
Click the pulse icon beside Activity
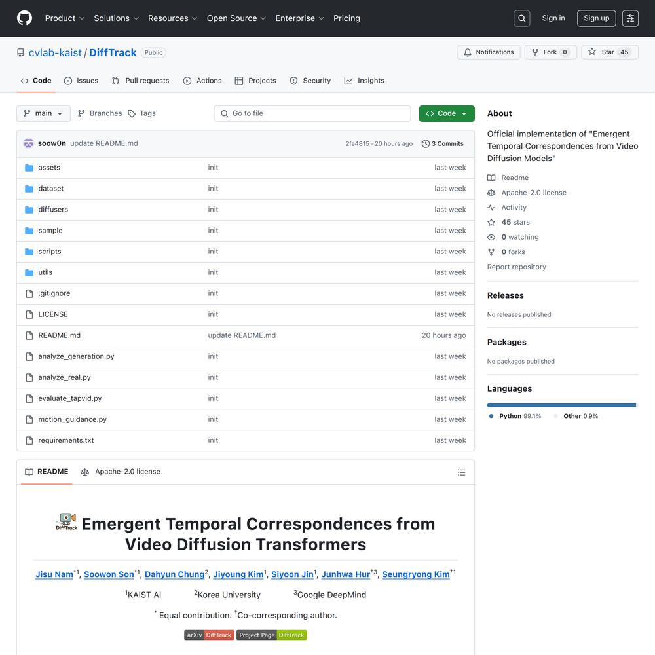[491, 208]
